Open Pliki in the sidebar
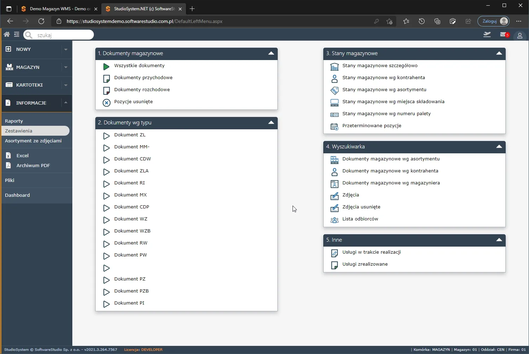Viewport: 529px width, 354px height. 10,180
